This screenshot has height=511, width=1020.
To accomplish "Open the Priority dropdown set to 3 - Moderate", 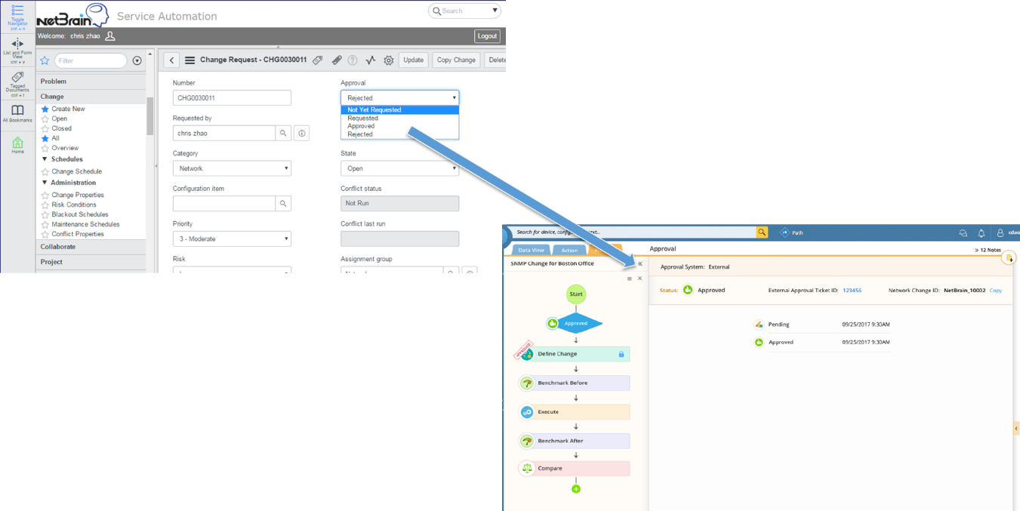I will click(x=232, y=238).
